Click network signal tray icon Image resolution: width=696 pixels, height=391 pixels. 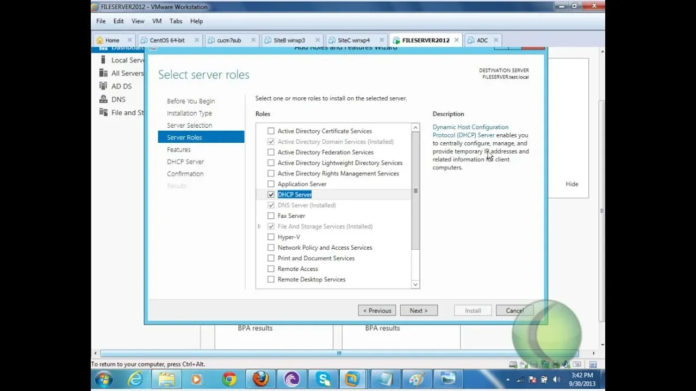pos(520,380)
